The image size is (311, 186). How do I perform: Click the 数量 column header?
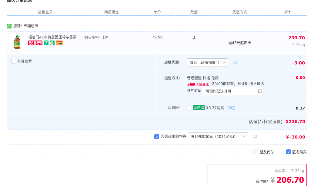194,12
